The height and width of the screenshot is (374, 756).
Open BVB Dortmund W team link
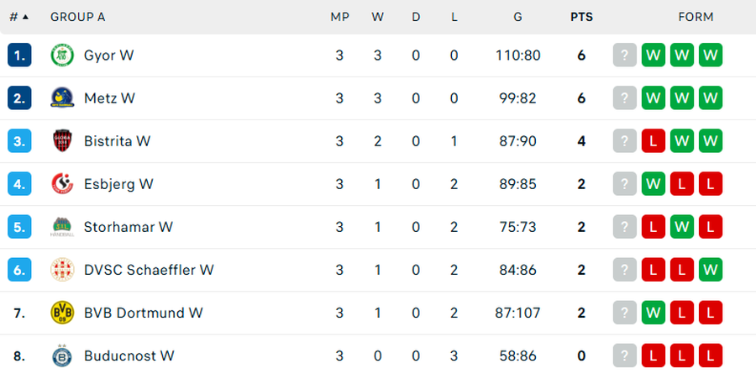click(144, 313)
